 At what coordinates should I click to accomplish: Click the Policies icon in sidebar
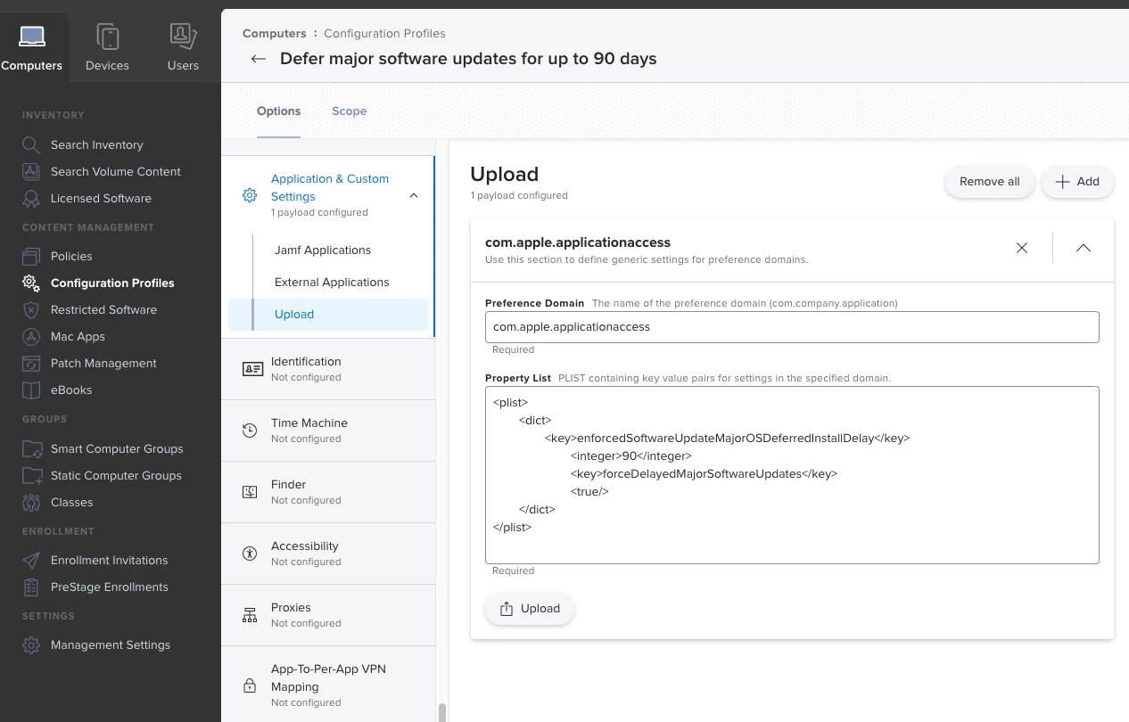31,256
